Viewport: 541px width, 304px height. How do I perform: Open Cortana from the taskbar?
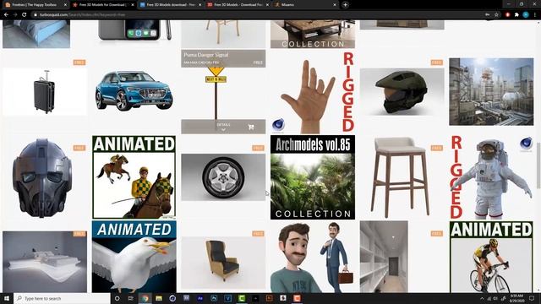tap(117, 298)
